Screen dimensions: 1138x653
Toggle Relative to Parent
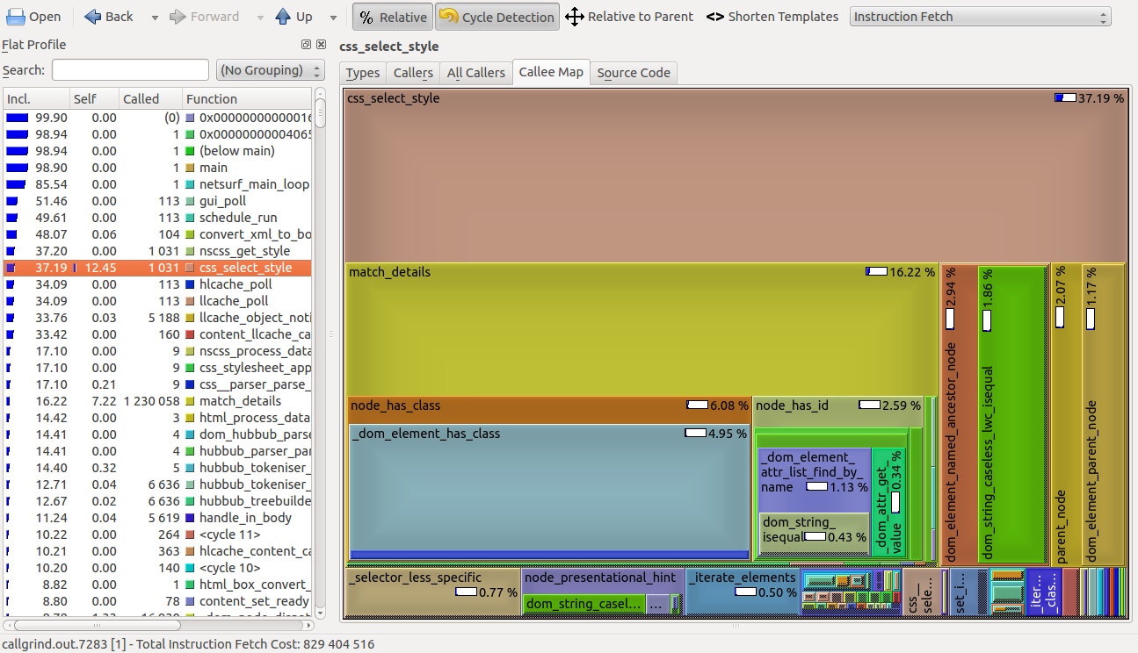coord(629,17)
